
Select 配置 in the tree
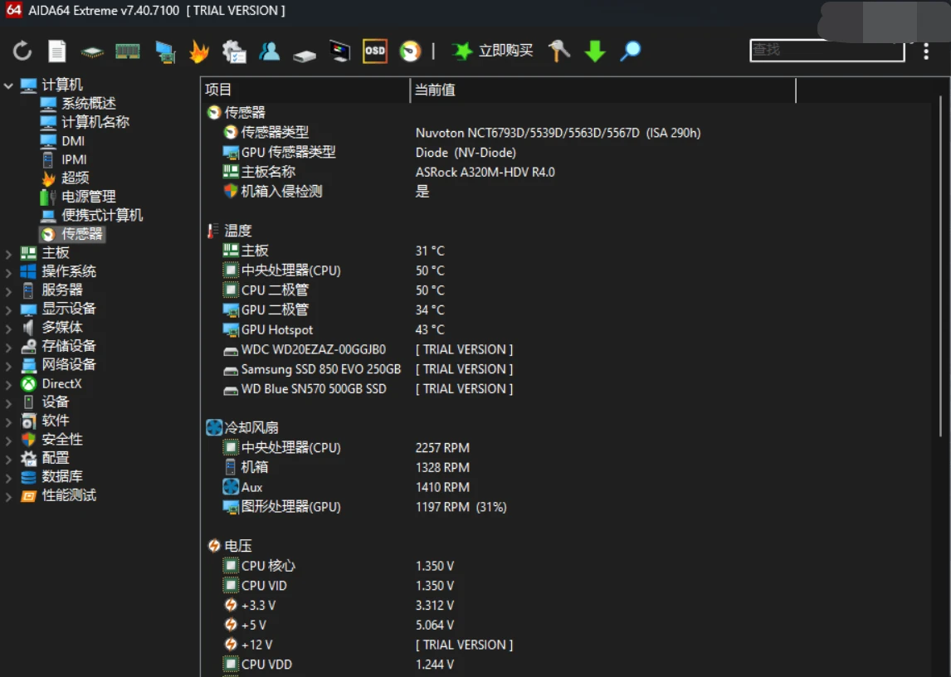pos(56,458)
